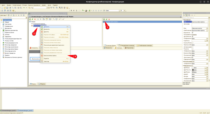
Task: Toggle the Видимость checkbox
Action: pos(192,32)
